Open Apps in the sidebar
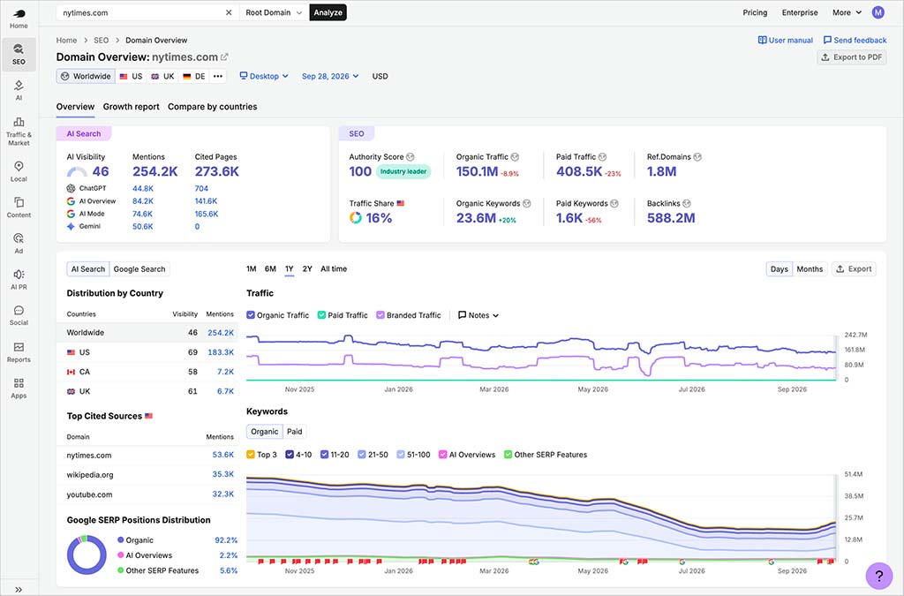This screenshot has height=596, width=904. pos(19,388)
